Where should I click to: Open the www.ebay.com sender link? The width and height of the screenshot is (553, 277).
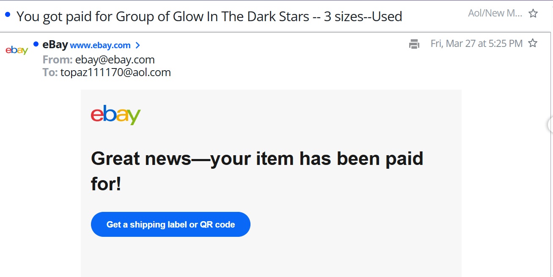[100, 45]
